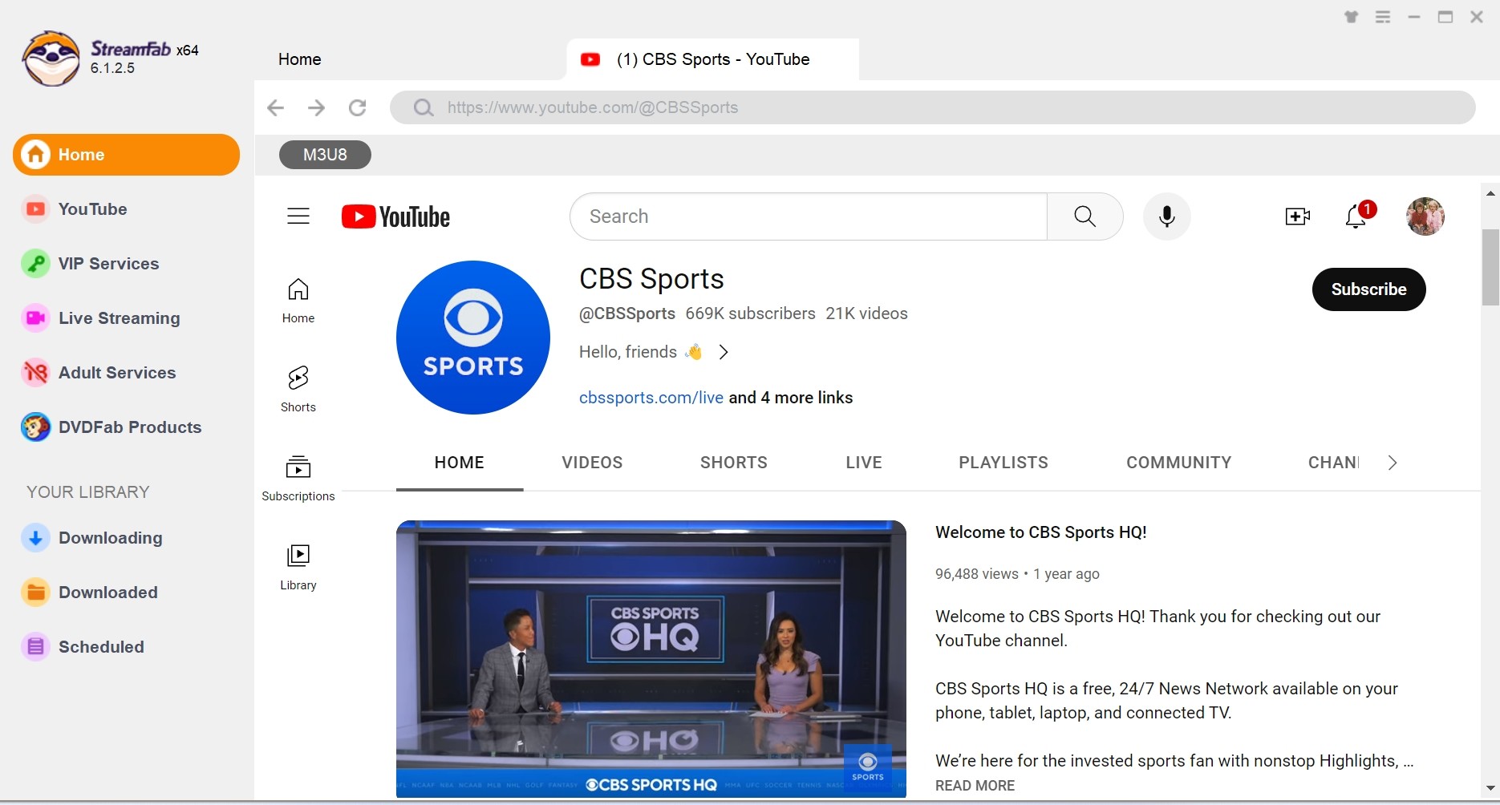The width and height of the screenshot is (1500, 805).
Task: Select the SHORTS tab
Action: point(734,463)
